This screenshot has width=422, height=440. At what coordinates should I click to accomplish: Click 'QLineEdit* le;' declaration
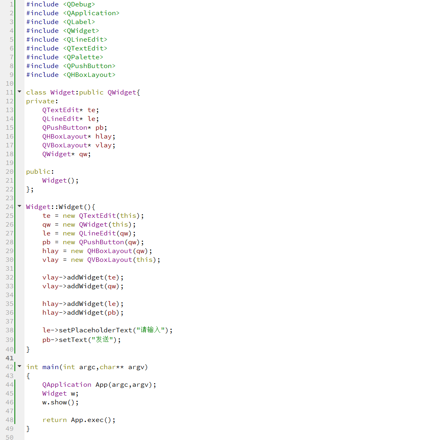click(71, 119)
